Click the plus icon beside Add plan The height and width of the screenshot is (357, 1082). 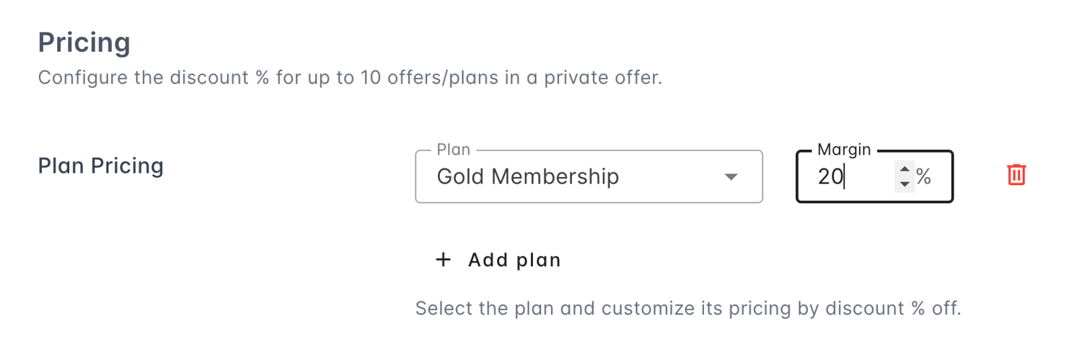coord(443,260)
